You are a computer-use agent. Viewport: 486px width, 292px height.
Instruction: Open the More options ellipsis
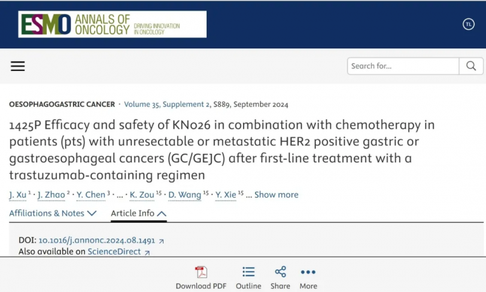[x=308, y=272]
